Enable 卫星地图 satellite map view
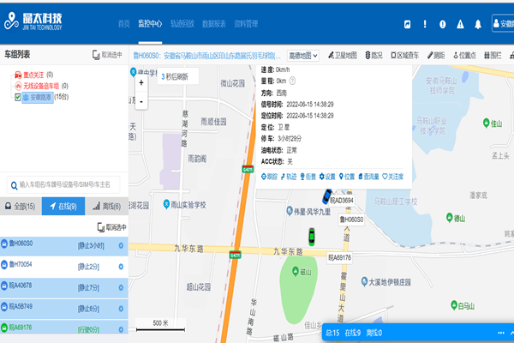514x343 pixels. tap(342, 56)
